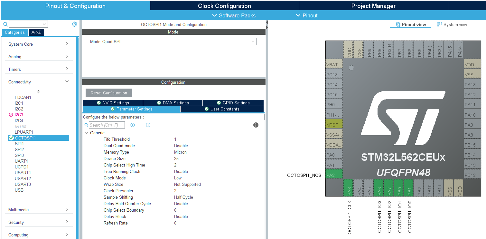Image resolution: width=486 pixels, height=239 pixels.
Task: Click the info icon in Parameter Settings
Action: point(256,125)
